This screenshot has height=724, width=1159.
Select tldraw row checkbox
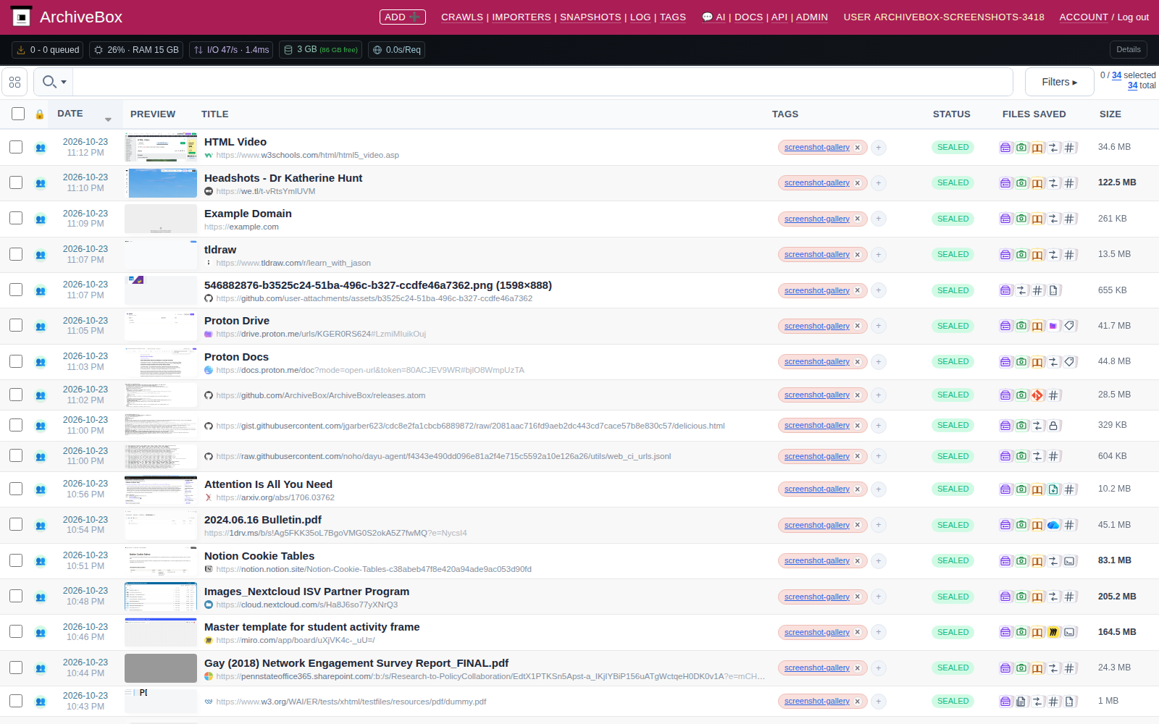tap(16, 254)
